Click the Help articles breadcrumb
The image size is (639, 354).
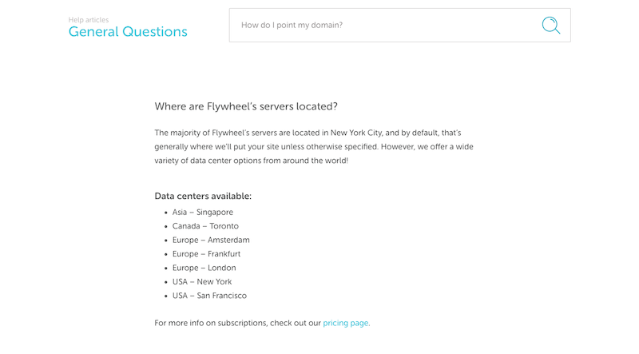(89, 19)
